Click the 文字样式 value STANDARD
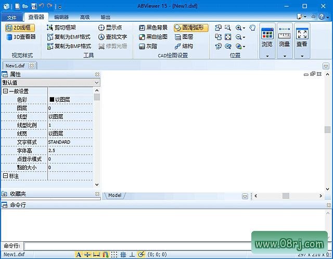Image resolution: width=333 pixels, height=259 pixels. [x=59, y=142]
